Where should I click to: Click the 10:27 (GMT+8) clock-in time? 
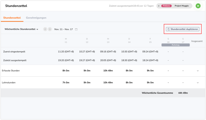[87, 52]
